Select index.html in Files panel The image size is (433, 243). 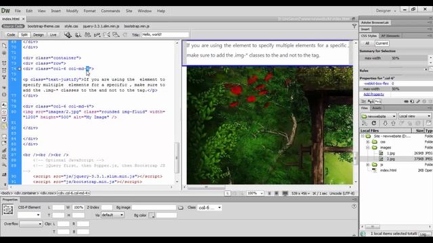[x=388, y=170]
